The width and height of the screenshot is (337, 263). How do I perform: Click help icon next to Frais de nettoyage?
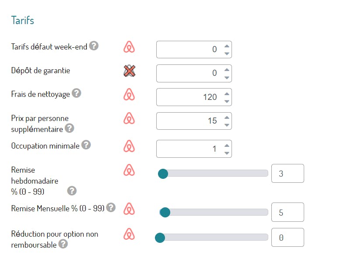pos(76,93)
